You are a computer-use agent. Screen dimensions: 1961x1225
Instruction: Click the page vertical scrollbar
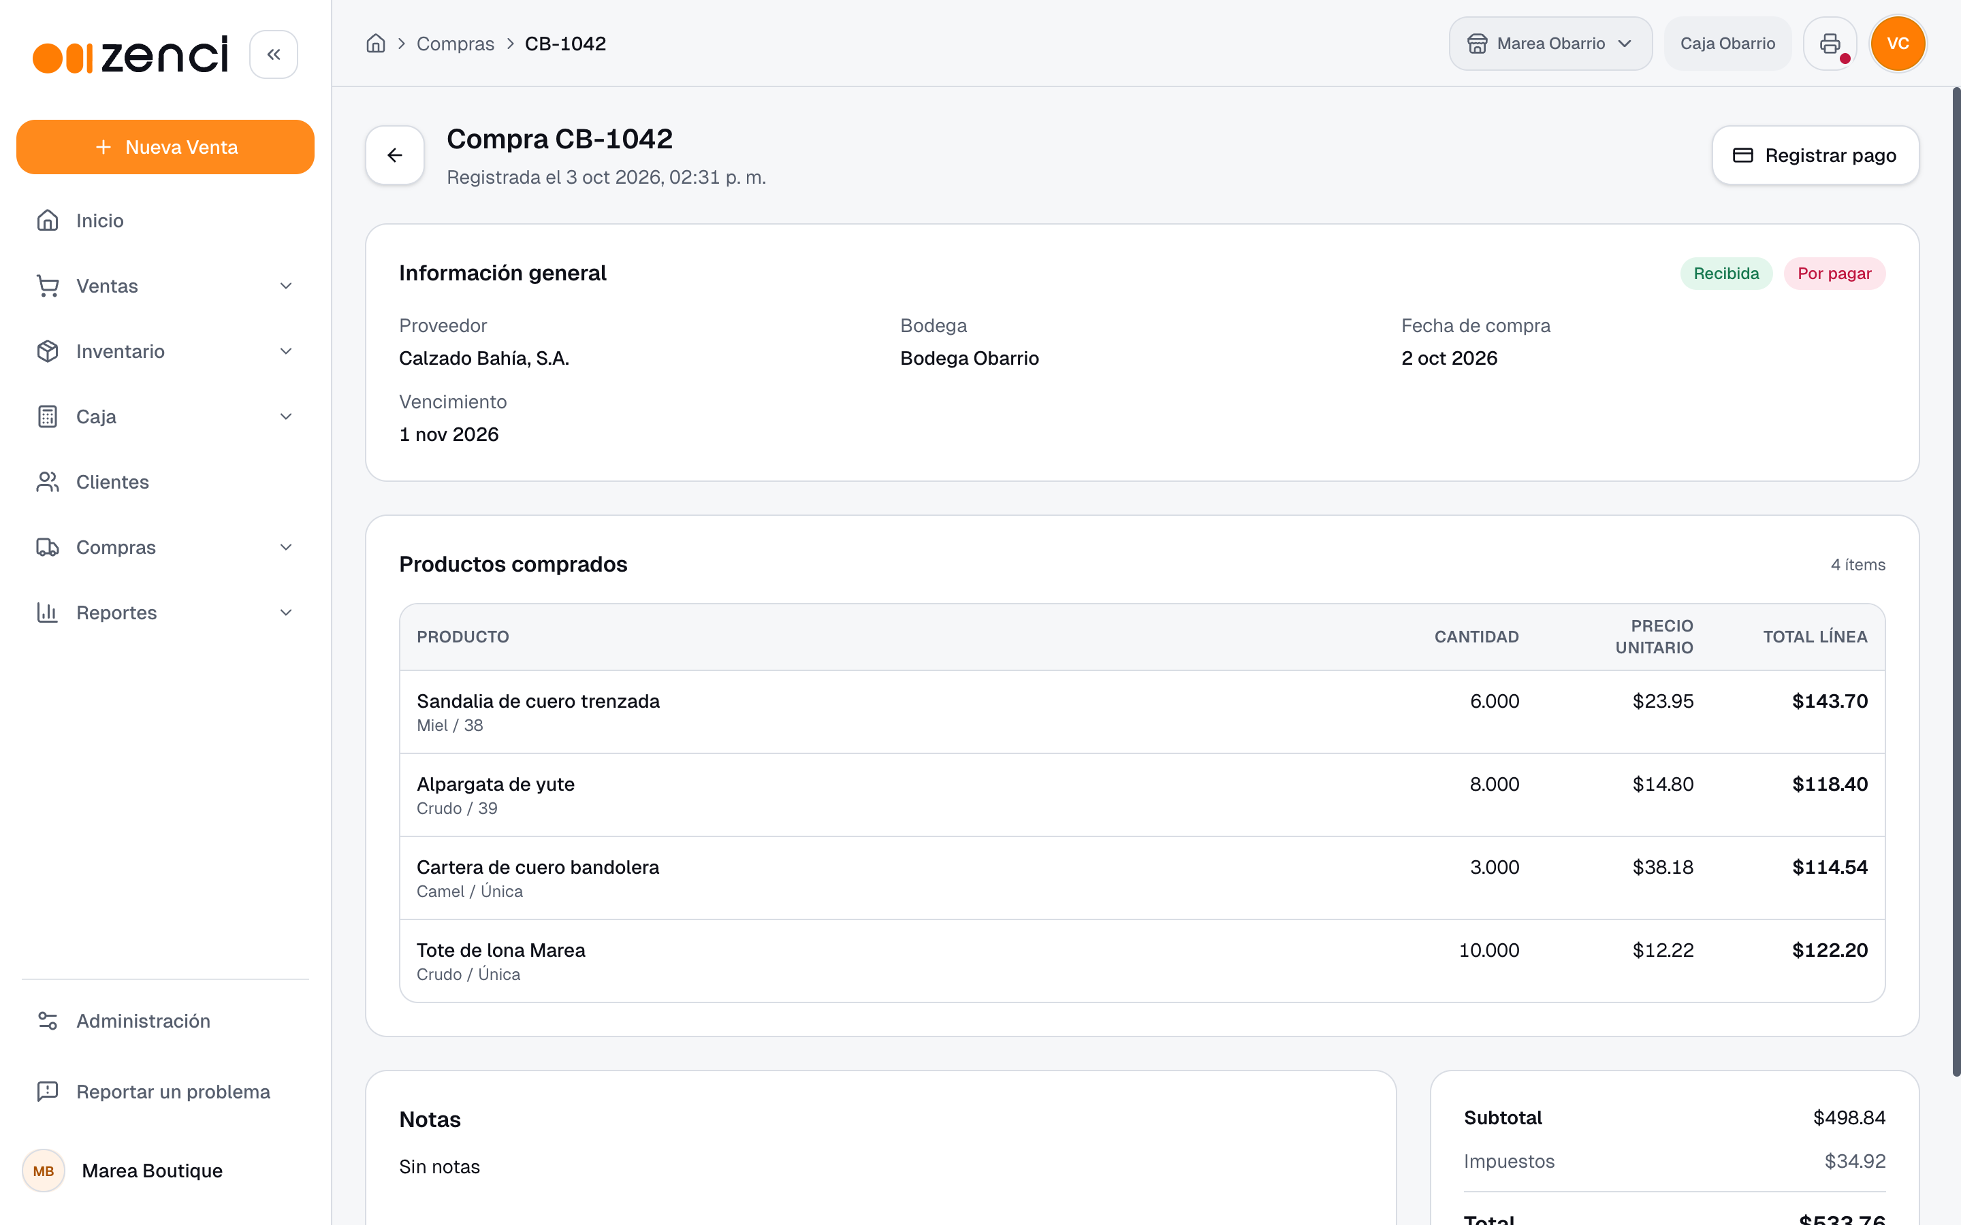[1956, 582]
